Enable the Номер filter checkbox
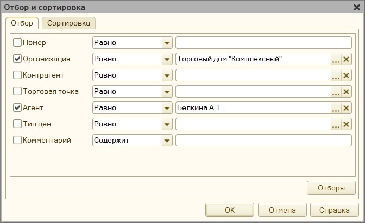365x223 pixels. (17, 42)
